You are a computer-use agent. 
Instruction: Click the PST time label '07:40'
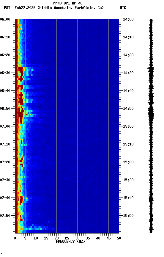click(5, 198)
